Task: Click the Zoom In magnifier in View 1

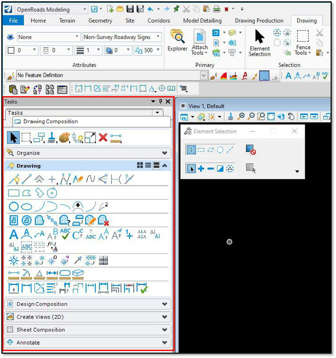Action: click(x=241, y=117)
